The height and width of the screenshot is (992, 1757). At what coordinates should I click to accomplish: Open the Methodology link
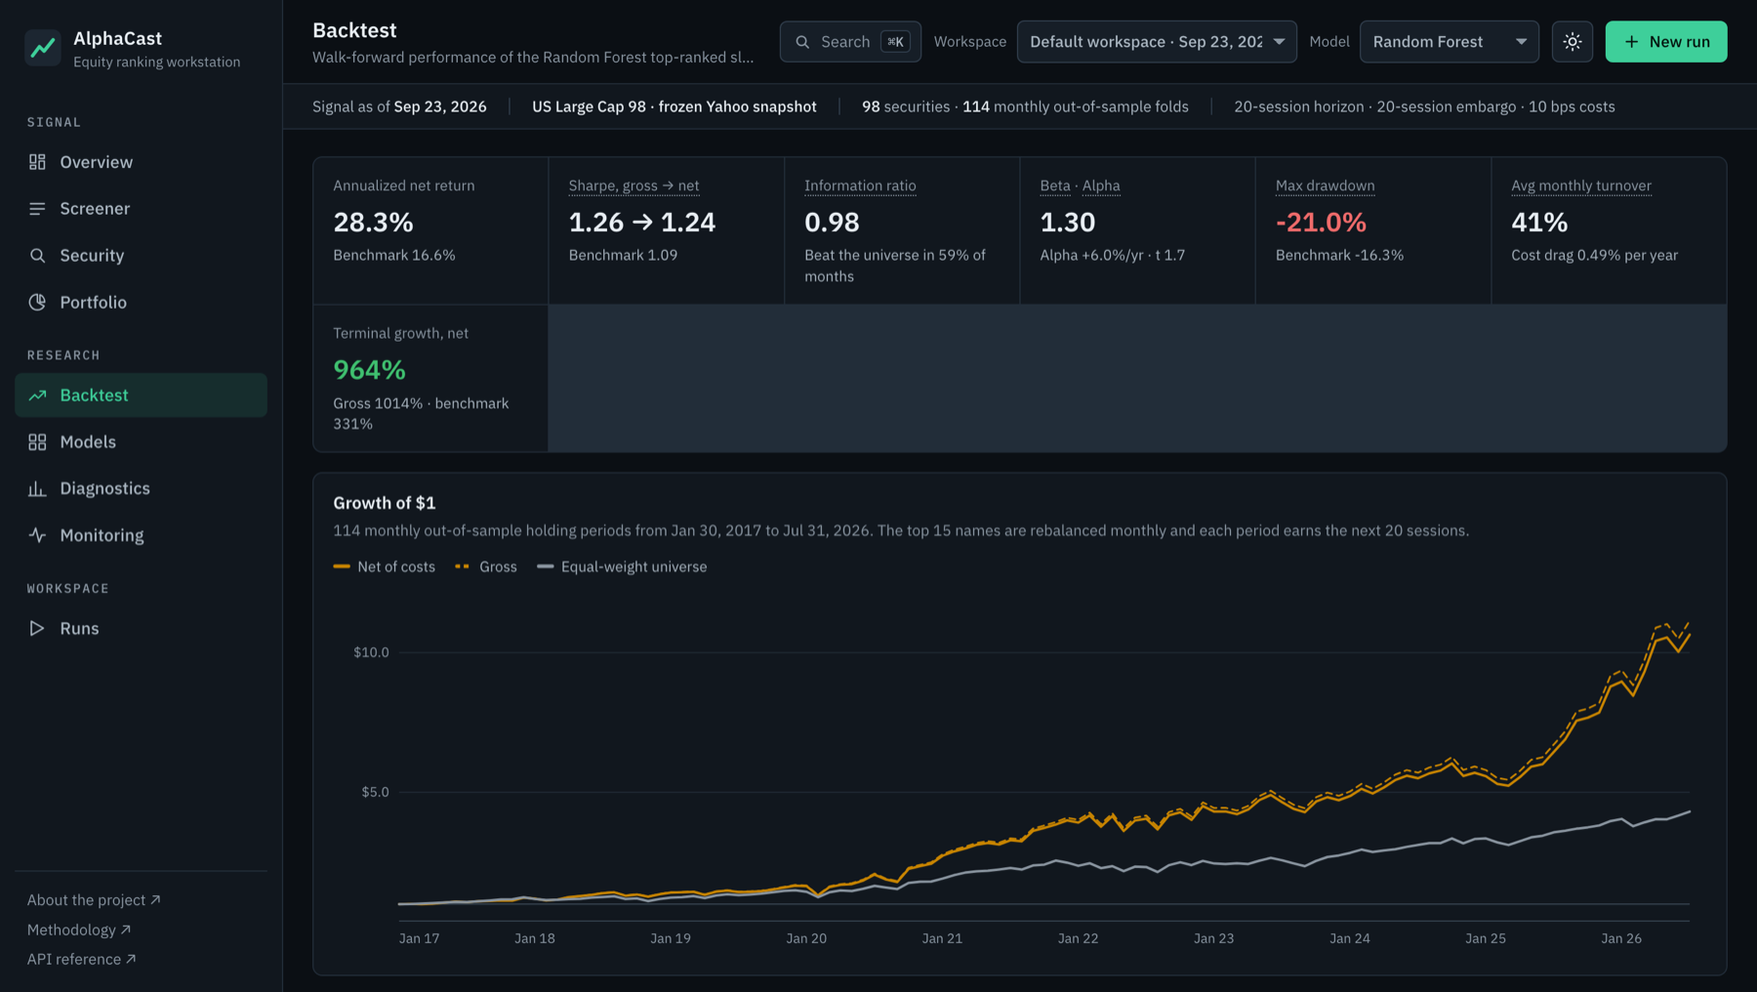pos(79,930)
